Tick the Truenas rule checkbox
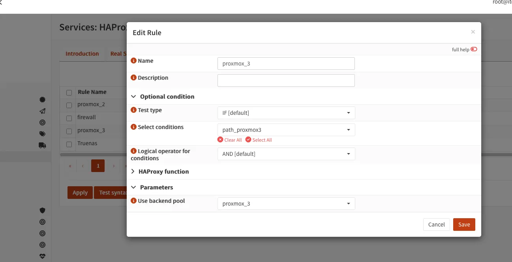Screen dimensions: 512x262 [x=69, y=144]
